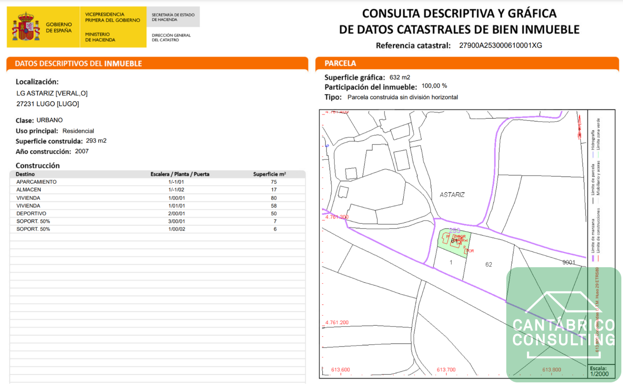Select the Datos Descriptivos del Inmueble header

pos(157,64)
